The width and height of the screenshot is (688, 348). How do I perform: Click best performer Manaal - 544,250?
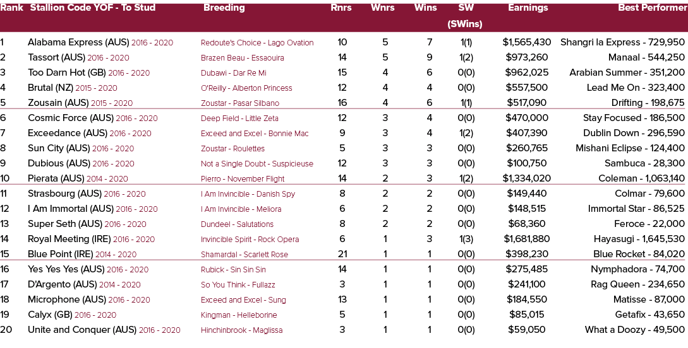[646, 58]
